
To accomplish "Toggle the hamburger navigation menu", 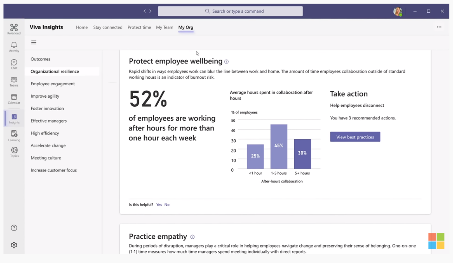I will click(34, 42).
